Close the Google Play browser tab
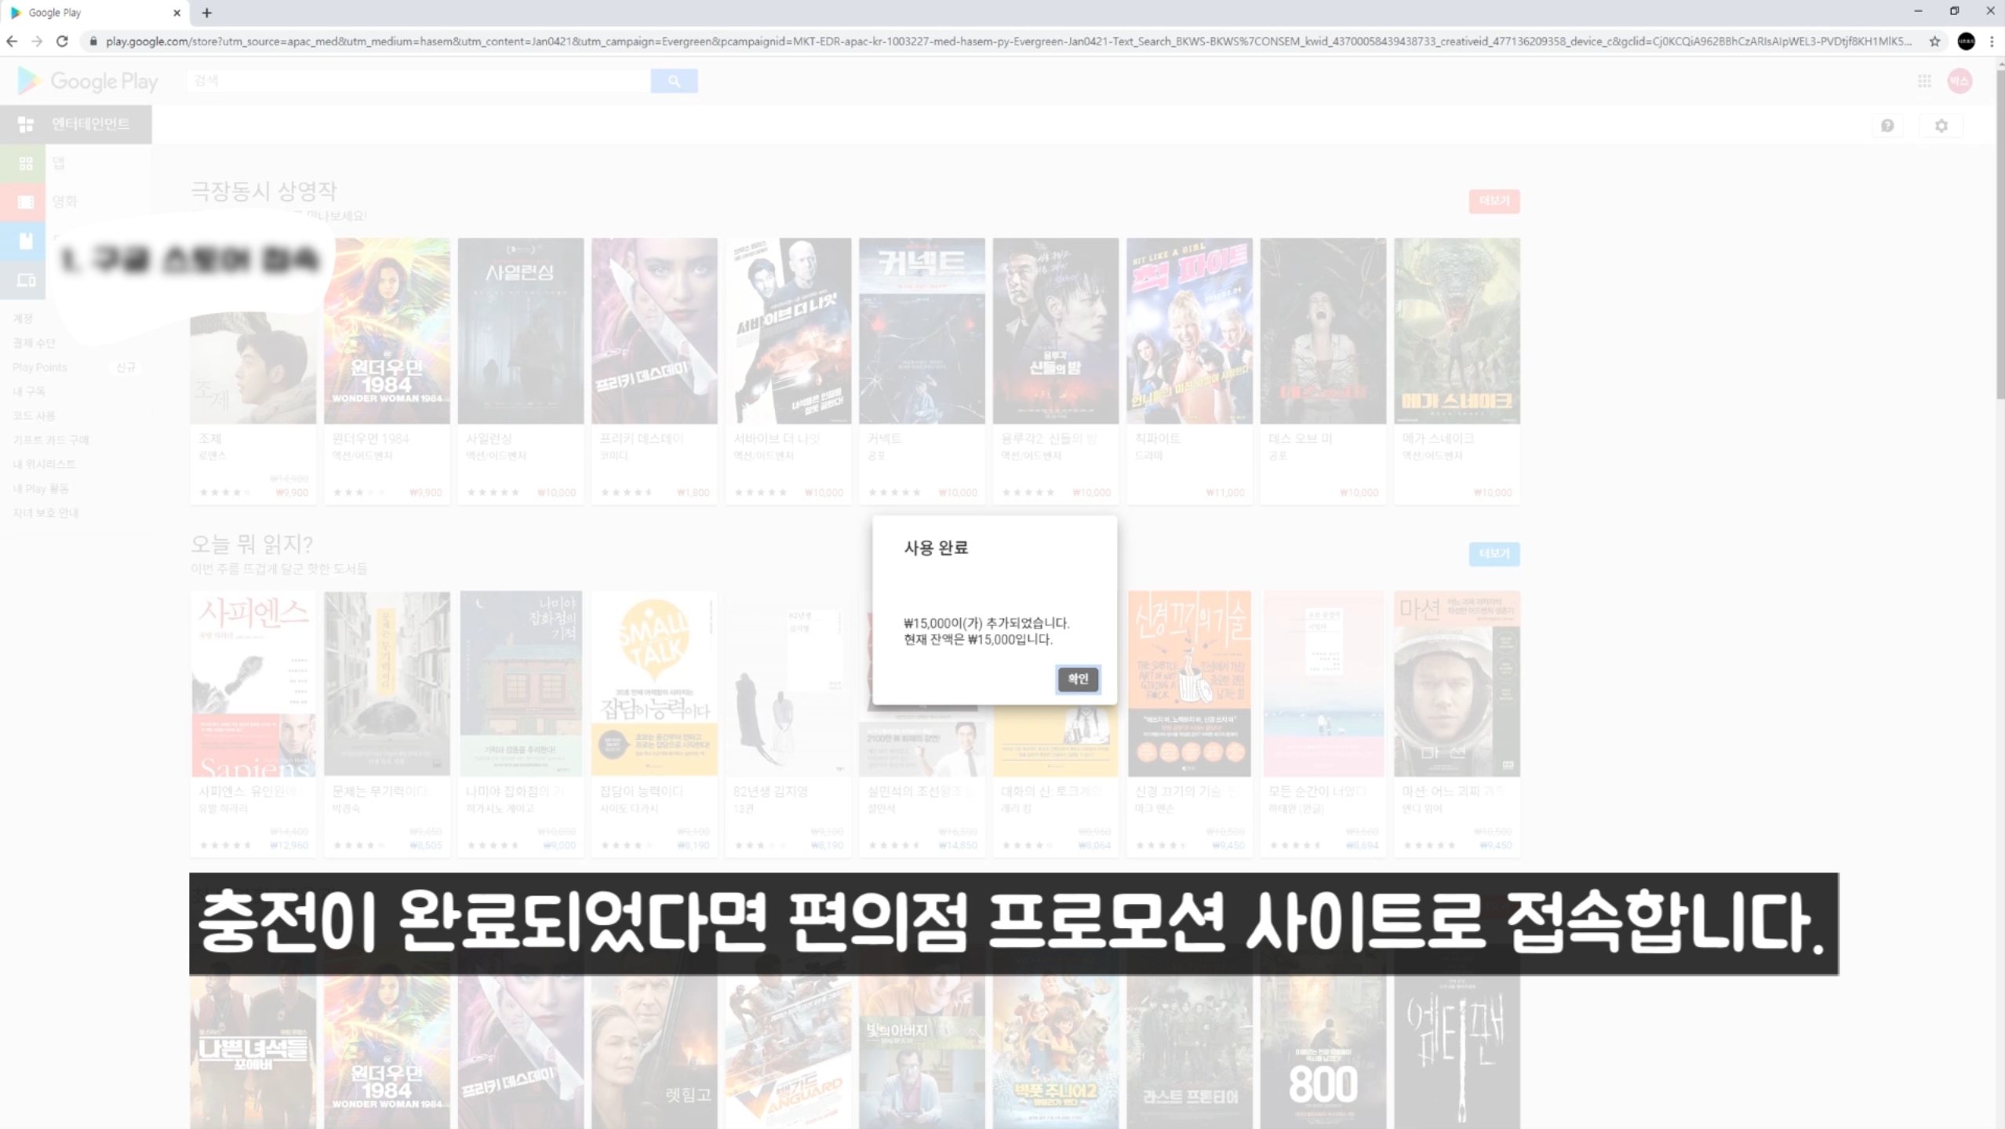This screenshot has height=1129, width=2005. (x=176, y=13)
